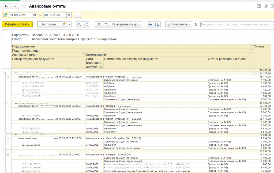Click the Настройки... button

point(50,24)
